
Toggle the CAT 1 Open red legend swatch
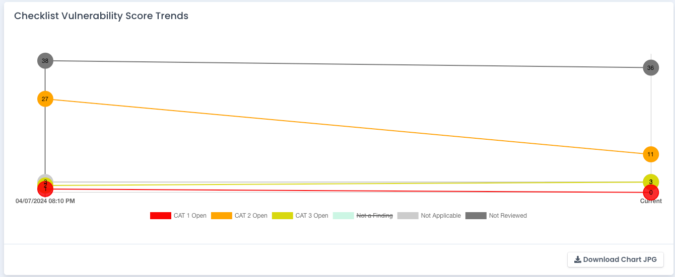161,216
